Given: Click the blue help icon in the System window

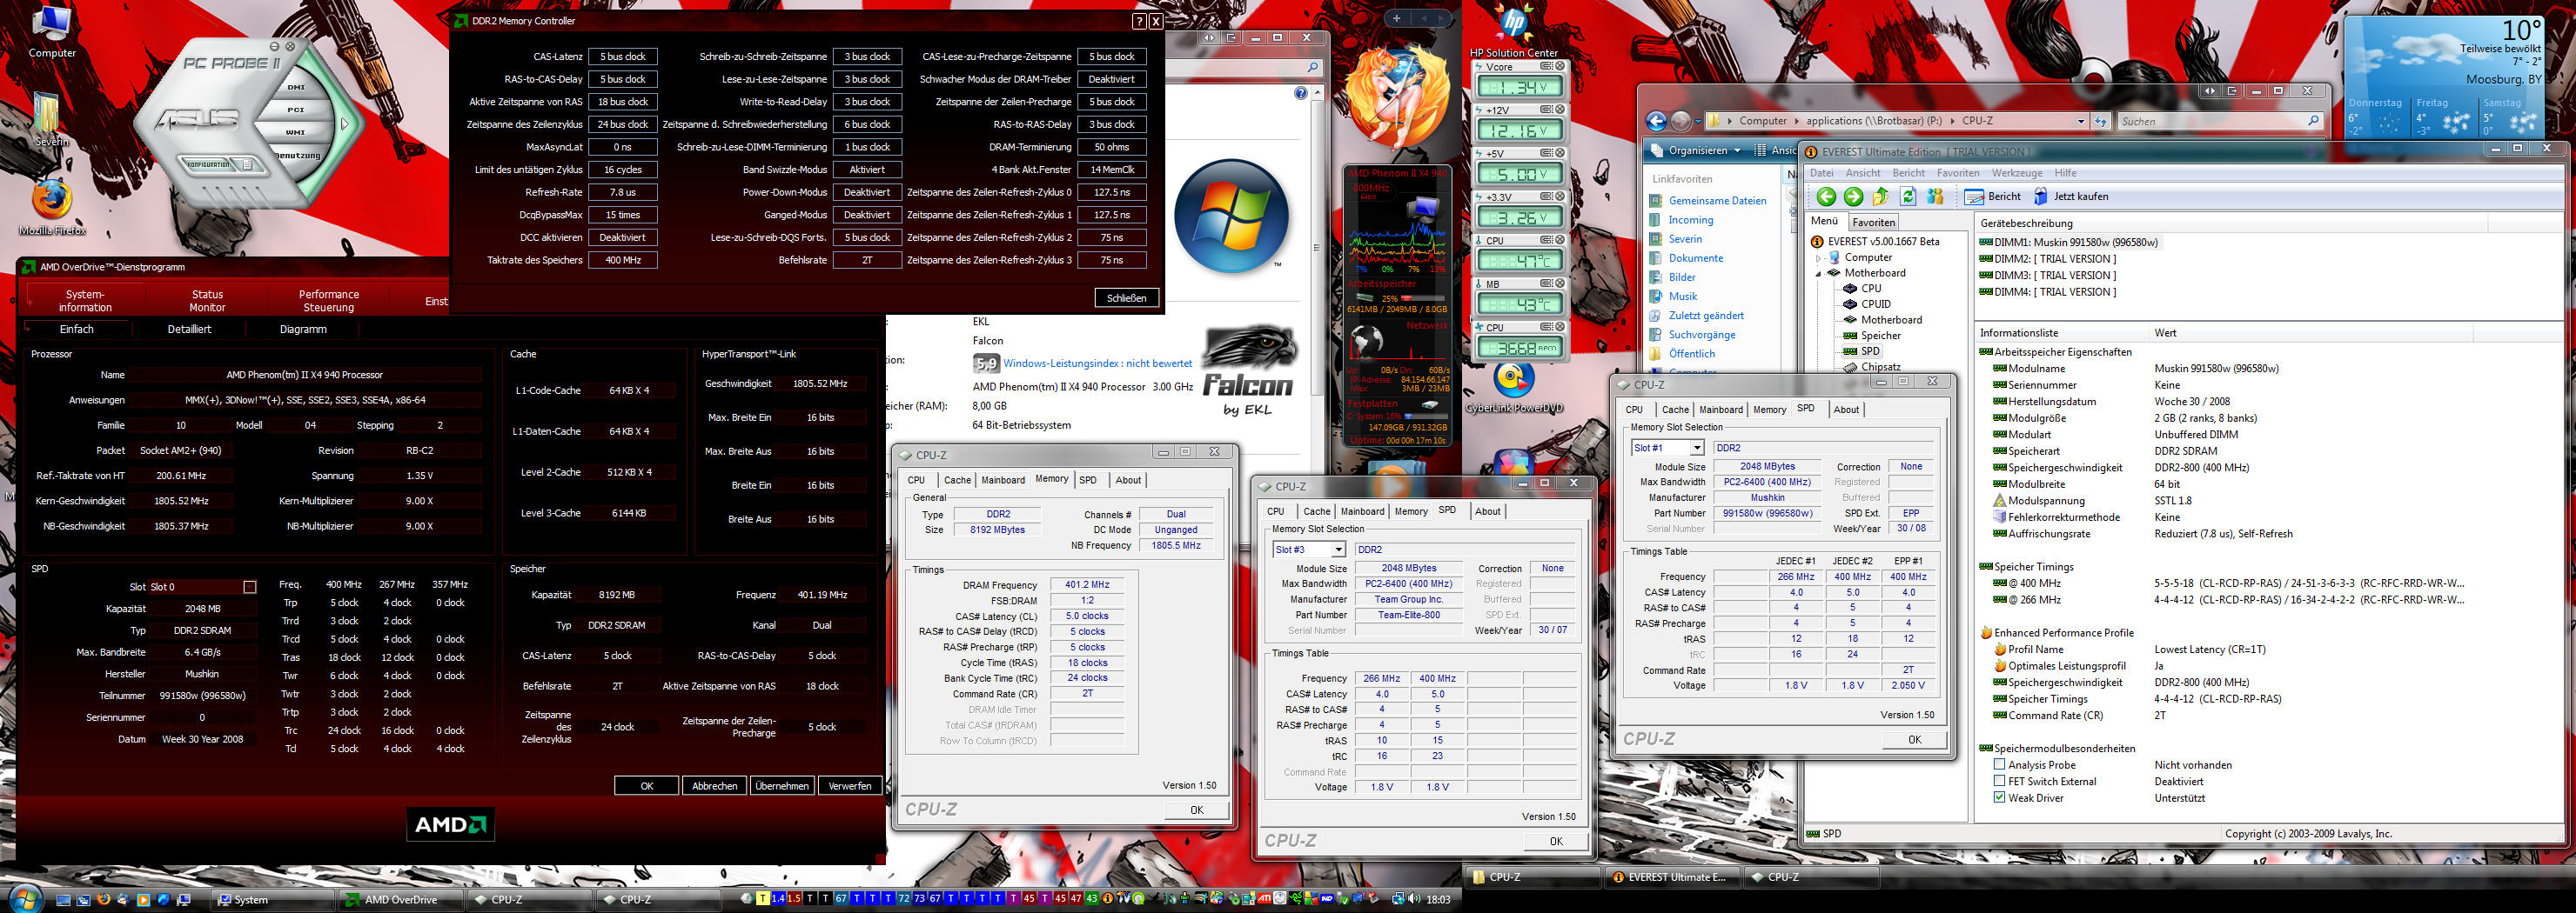Looking at the screenshot, I should [x=1300, y=93].
